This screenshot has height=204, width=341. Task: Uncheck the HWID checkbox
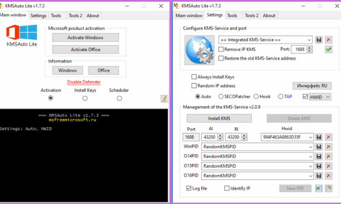(x=306, y=97)
